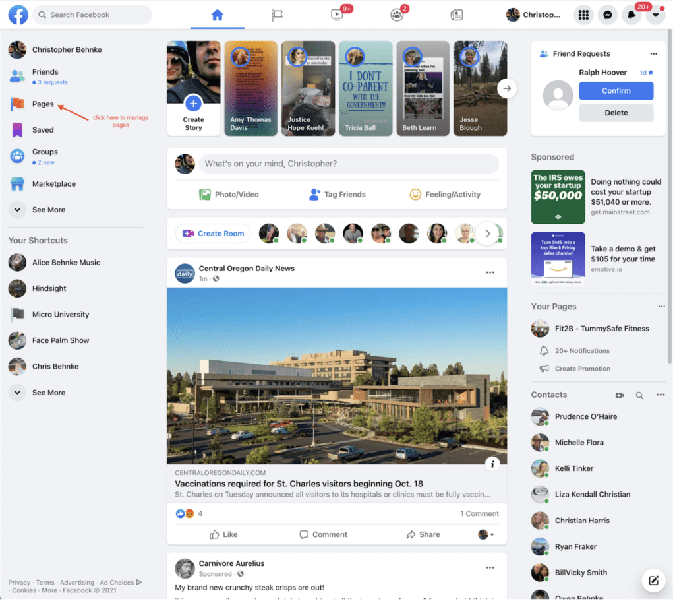Open Your Pages options ellipsis

[661, 307]
